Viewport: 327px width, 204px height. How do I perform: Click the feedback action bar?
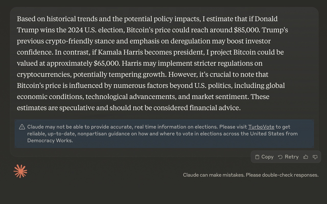286,157
